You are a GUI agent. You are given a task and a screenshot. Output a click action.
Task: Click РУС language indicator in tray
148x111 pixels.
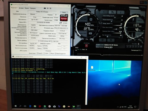125,107
